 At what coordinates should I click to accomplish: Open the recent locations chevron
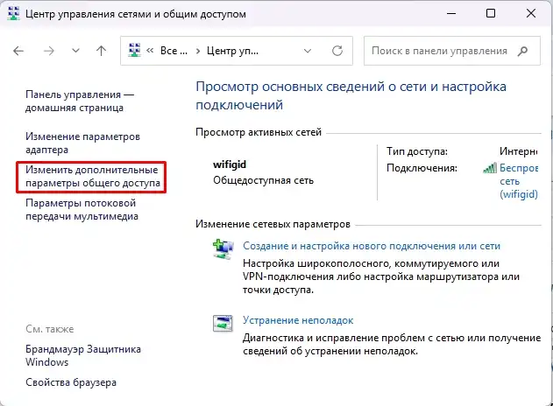[x=75, y=51]
